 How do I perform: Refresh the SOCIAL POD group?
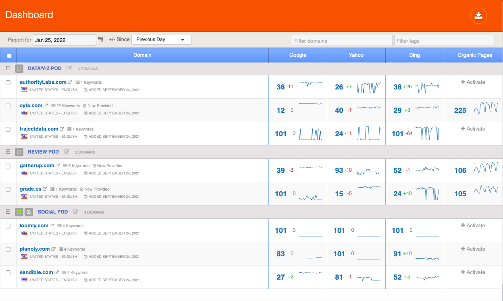tap(19, 212)
